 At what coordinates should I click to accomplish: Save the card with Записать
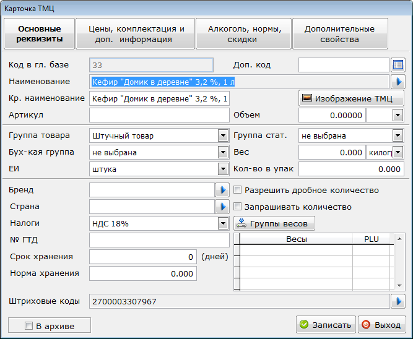(326, 325)
